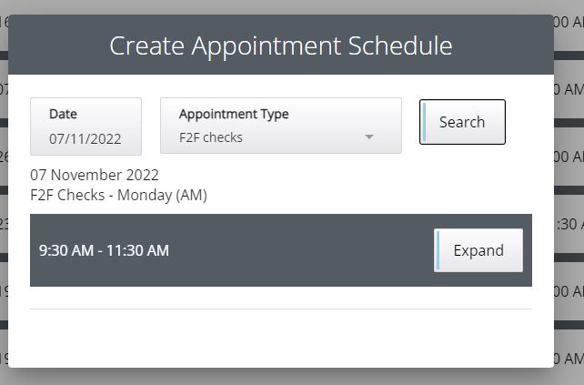Screen dimensions: 584x385
Task: Click the horizontal divider below the time slot
Action: point(280,309)
